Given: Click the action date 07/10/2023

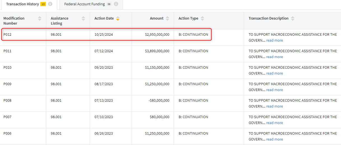Looking at the screenshot, I should (104, 117).
